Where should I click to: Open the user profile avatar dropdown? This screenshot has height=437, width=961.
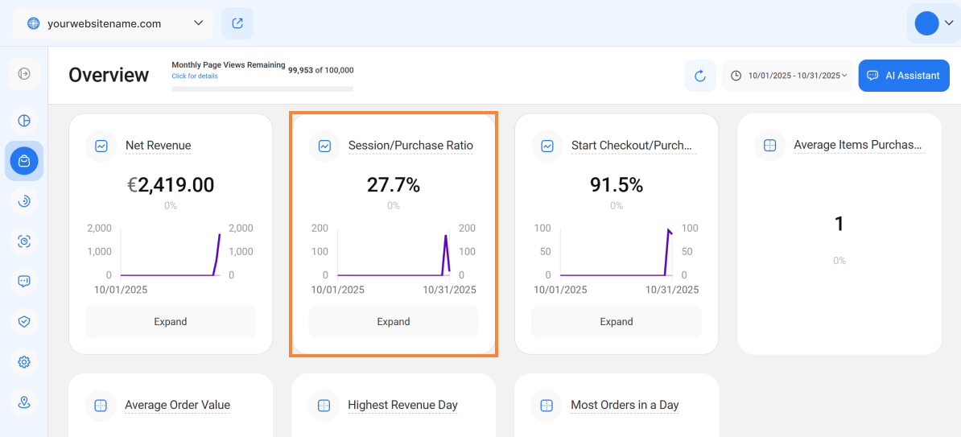pyautogui.click(x=933, y=23)
